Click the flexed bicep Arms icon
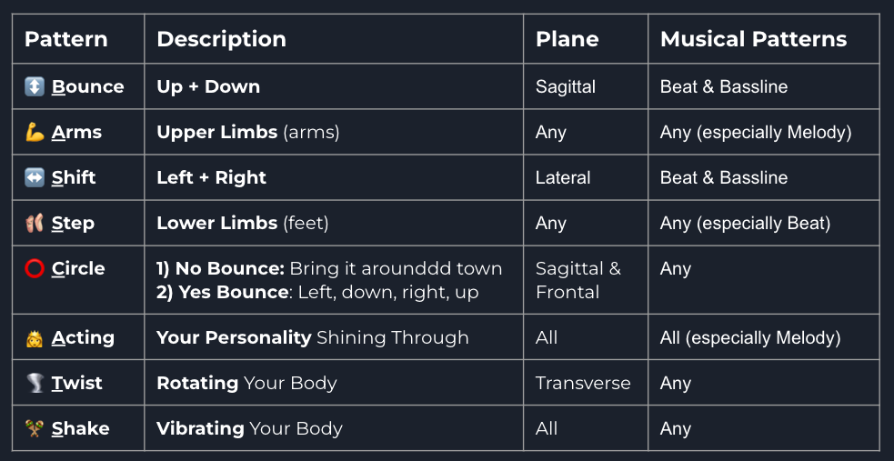This screenshot has height=461, width=894. click(x=35, y=133)
